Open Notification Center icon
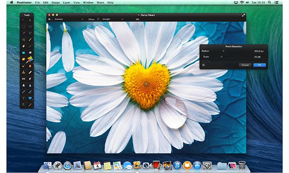Image resolution: width=289 pixels, height=173 pixels. tap(276, 2)
